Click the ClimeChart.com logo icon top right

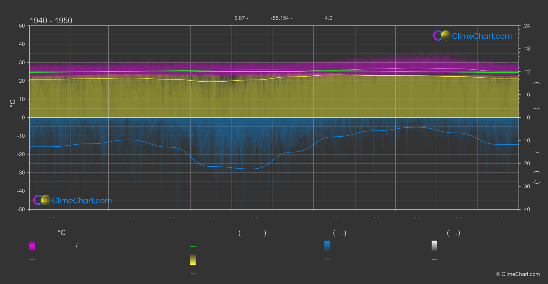point(442,35)
